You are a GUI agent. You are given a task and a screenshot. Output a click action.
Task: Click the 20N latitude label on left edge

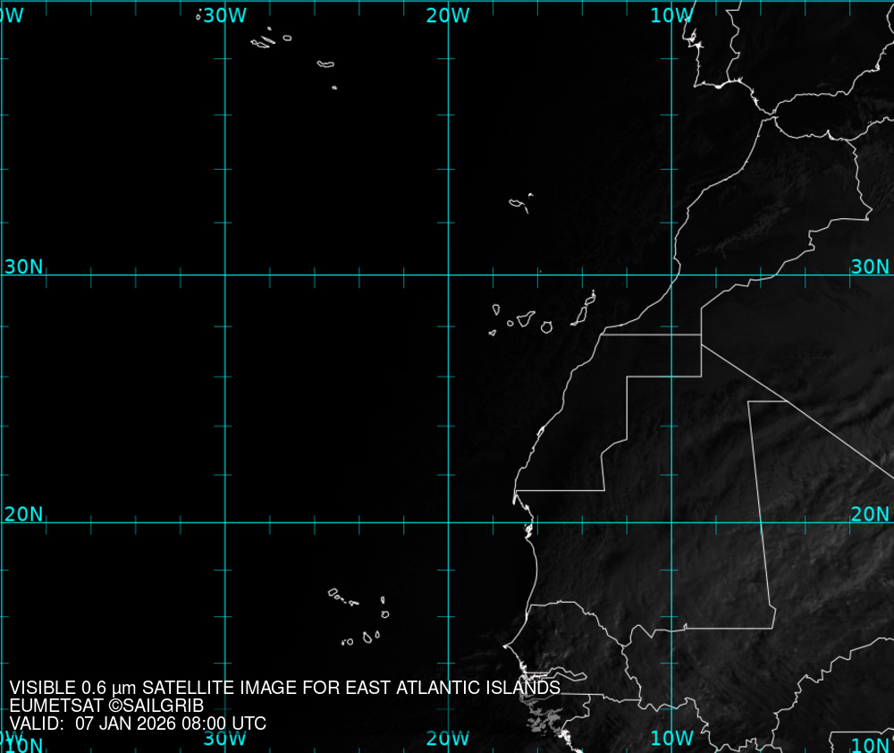[23, 514]
